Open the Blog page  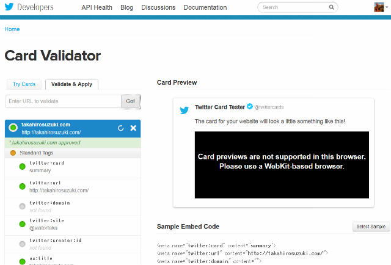[x=126, y=7]
